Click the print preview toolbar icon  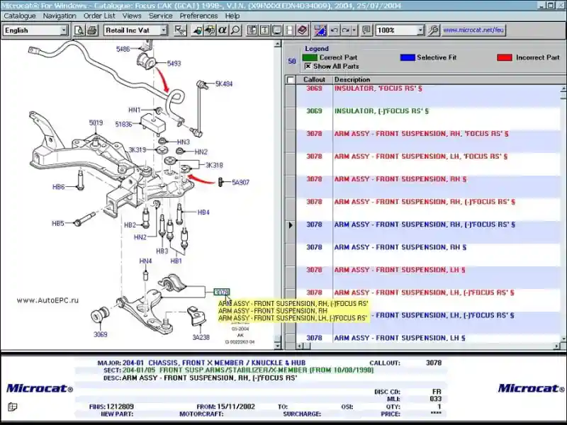[79, 30]
